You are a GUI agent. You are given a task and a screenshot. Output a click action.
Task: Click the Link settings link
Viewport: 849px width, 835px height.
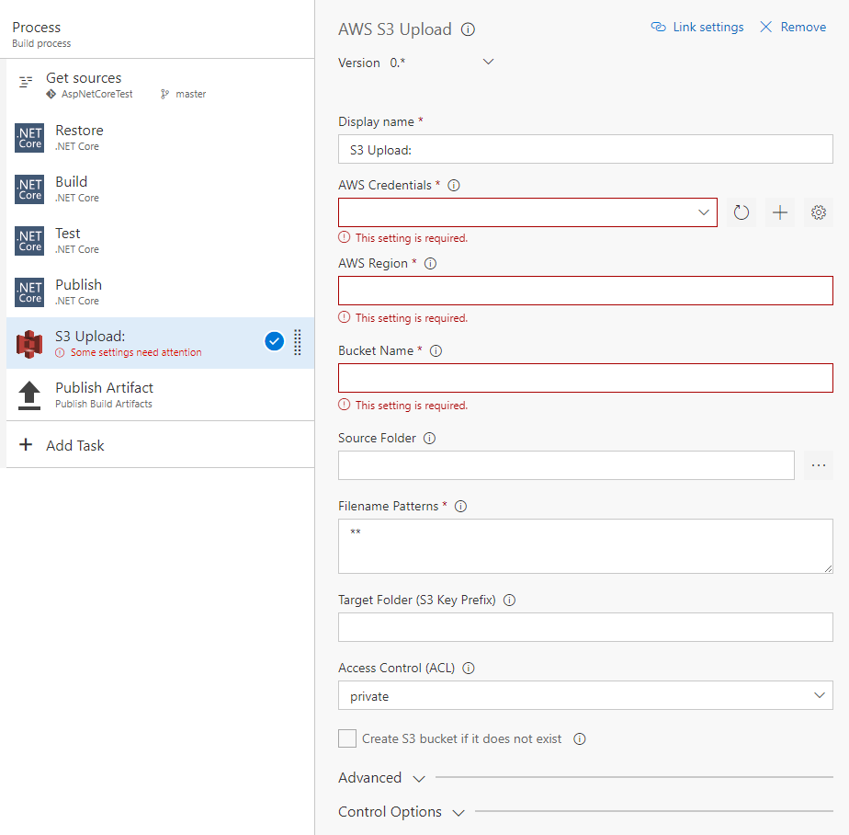(x=708, y=27)
